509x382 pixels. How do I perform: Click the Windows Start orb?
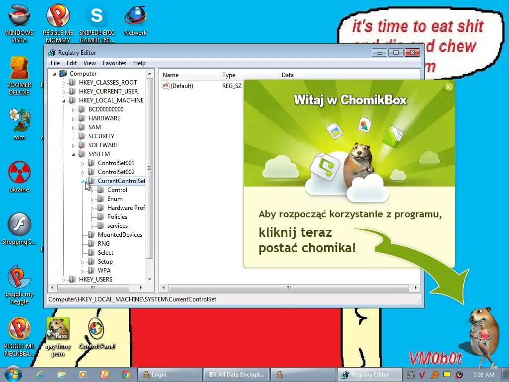click(12, 374)
